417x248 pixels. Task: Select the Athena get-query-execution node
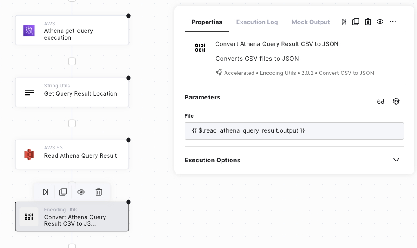[x=72, y=31]
